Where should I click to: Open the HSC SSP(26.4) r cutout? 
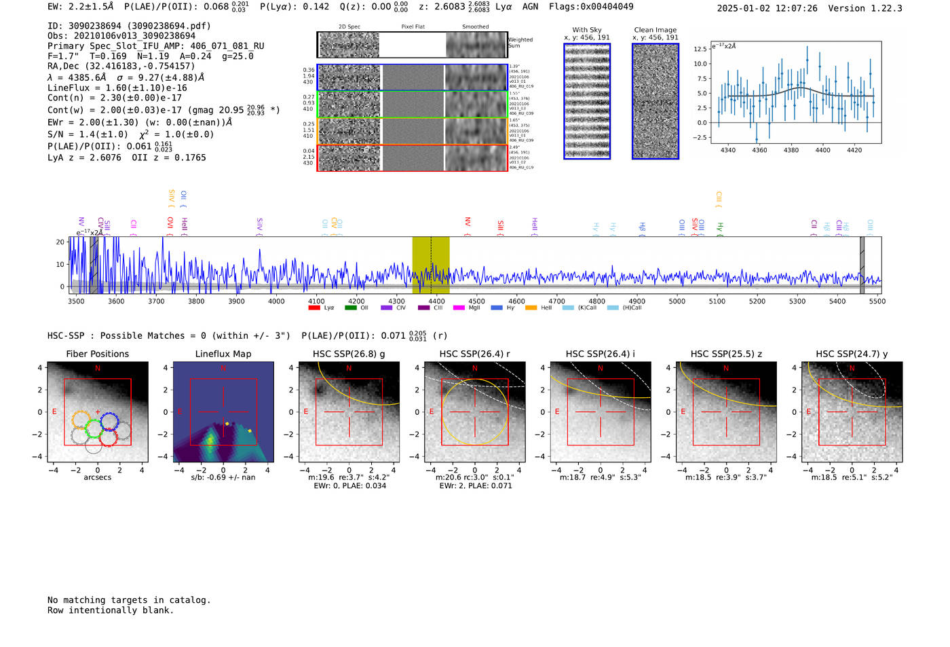coord(475,412)
